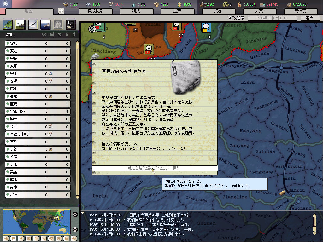Zoom out the minimap with minus button
The width and height of the screenshot is (323, 242).
[75, 229]
